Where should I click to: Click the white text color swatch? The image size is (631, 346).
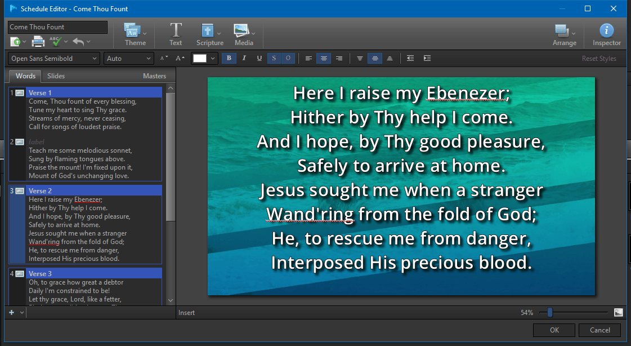[200, 58]
